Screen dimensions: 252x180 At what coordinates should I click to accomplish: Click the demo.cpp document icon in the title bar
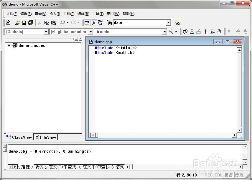point(91,42)
